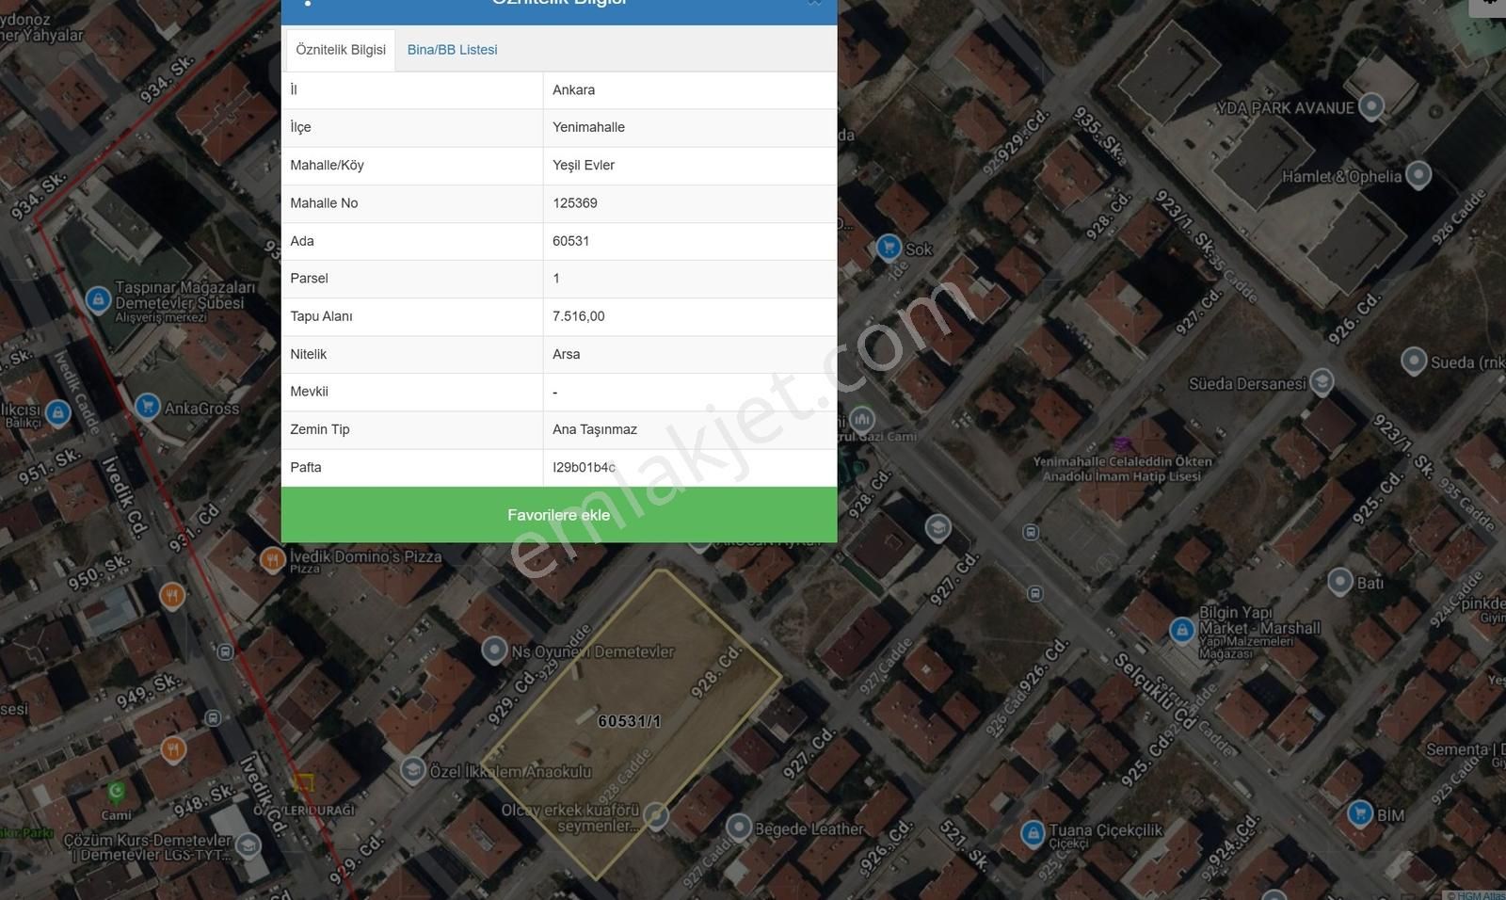Open the İvedik Domino's Pizza restaurant marker
Image resolution: width=1506 pixels, height=900 pixels.
coord(272,558)
